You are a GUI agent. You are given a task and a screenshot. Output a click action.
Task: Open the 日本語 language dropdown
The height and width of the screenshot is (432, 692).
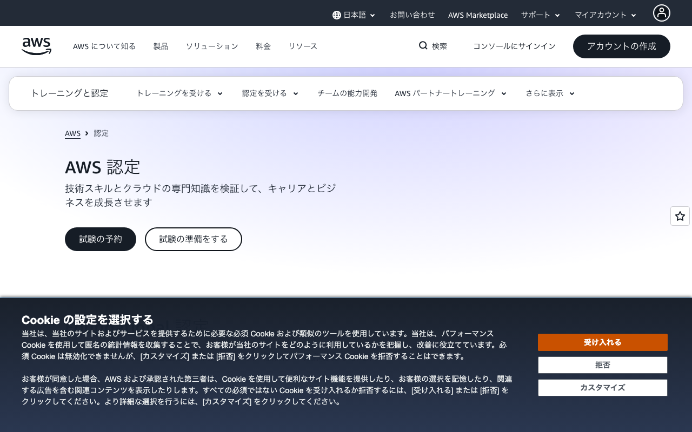(x=354, y=15)
